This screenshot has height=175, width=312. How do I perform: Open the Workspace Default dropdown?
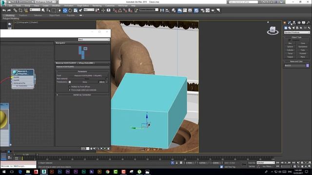(45, 2)
